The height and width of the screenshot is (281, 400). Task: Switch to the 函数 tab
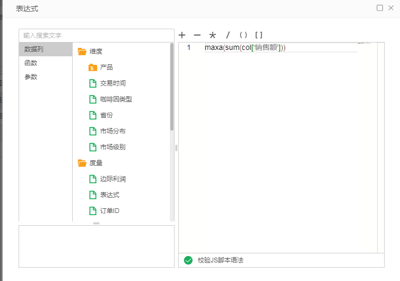coord(46,63)
